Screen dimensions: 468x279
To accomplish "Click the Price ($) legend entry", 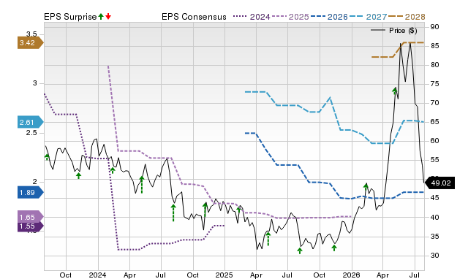I will click(x=394, y=31).
